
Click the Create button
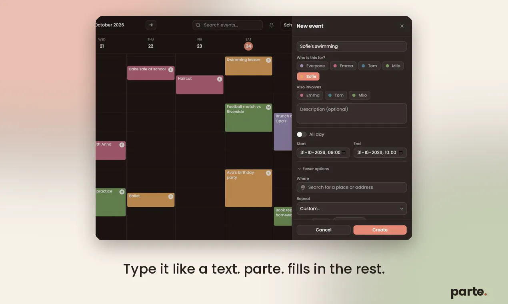[380, 230]
